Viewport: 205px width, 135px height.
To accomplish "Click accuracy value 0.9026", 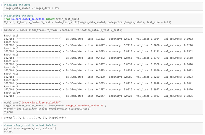I will [128, 89].
